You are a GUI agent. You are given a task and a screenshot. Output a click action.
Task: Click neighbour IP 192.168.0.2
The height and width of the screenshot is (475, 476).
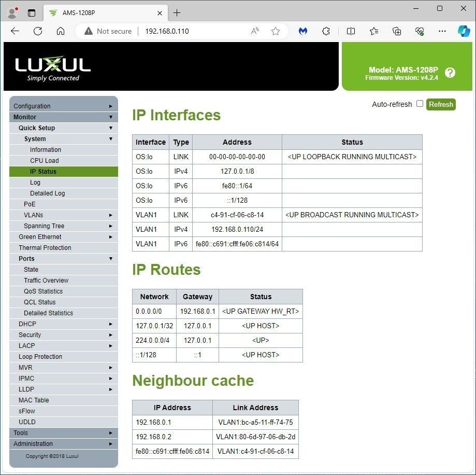click(172, 437)
